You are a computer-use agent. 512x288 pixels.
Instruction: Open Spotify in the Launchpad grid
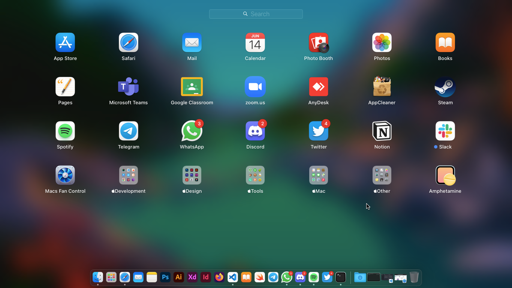tap(65, 131)
